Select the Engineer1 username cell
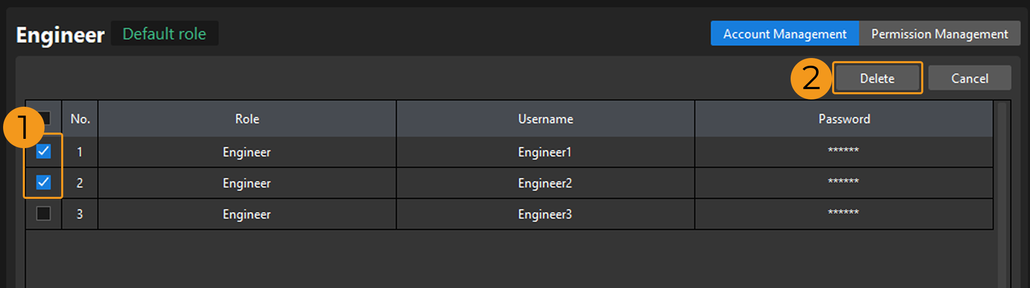 click(x=545, y=152)
